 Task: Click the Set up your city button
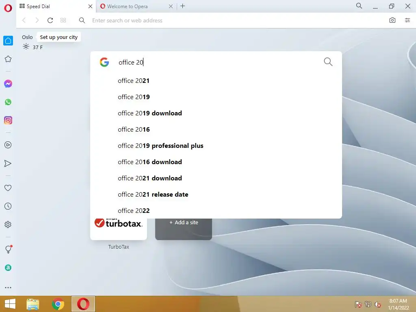tap(58, 37)
